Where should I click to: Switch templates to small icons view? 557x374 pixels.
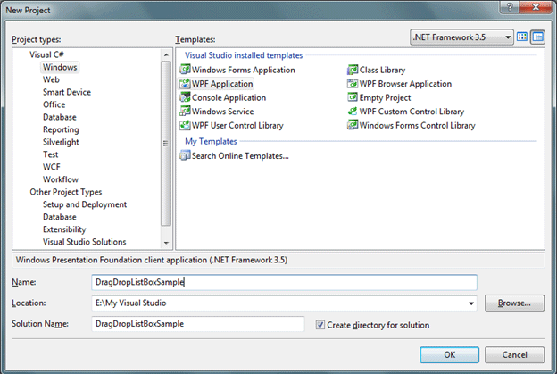tap(538, 37)
